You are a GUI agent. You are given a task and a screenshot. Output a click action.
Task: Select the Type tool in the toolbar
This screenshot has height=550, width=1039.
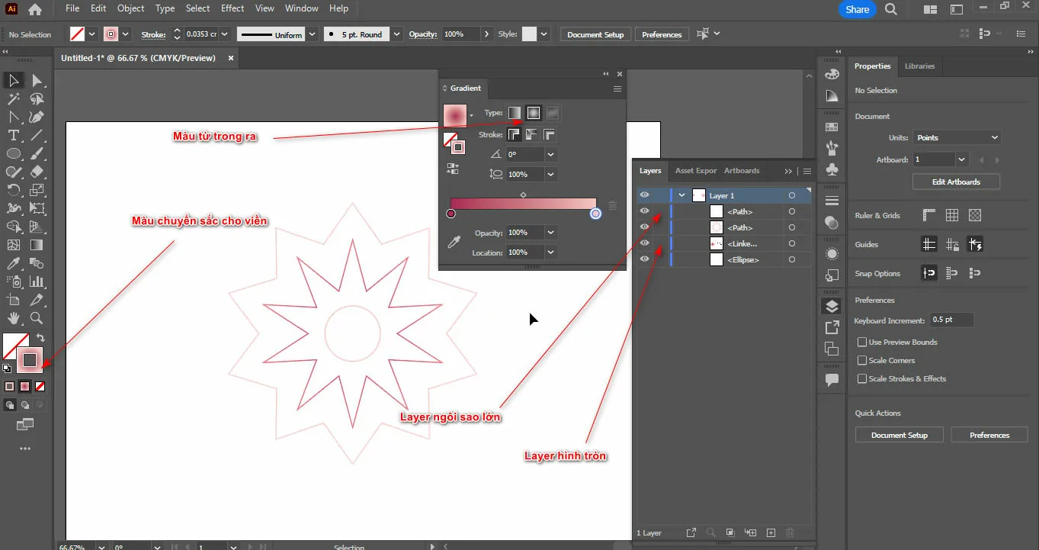[x=14, y=135]
